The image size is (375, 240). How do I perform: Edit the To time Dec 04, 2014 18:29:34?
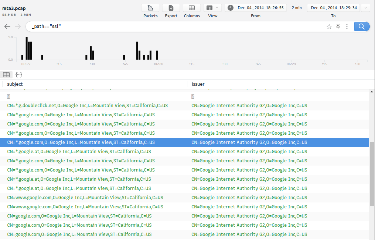334,8
